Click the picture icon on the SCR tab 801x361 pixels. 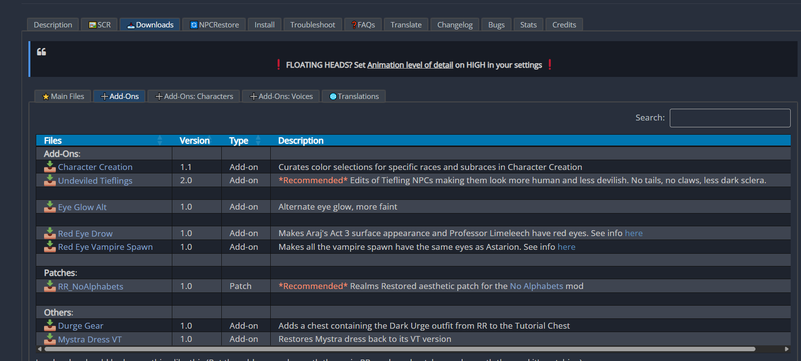[x=92, y=25]
